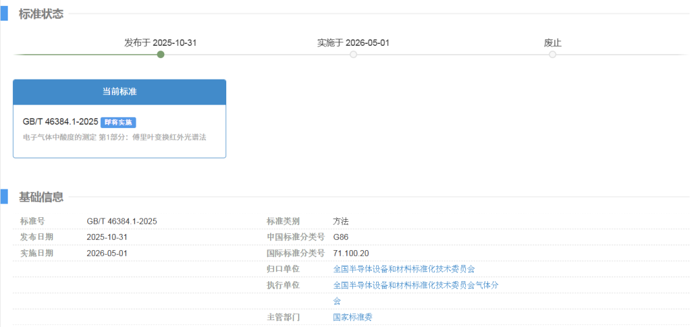Click the 标准状态 section heading

41,14
